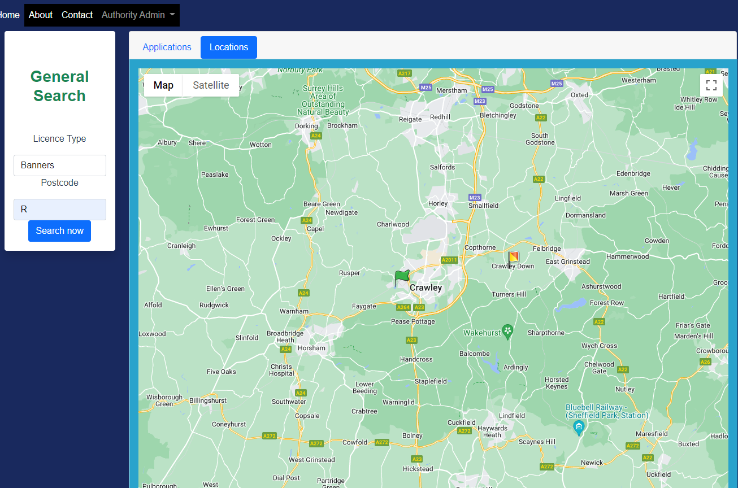The image size is (738, 488).
Task: Go to the About page
Action: click(x=41, y=15)
